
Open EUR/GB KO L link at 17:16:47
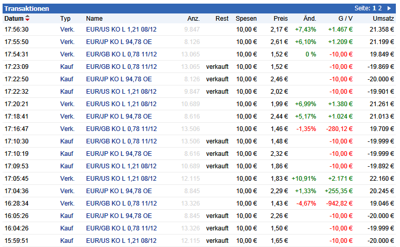pos(122,129)
